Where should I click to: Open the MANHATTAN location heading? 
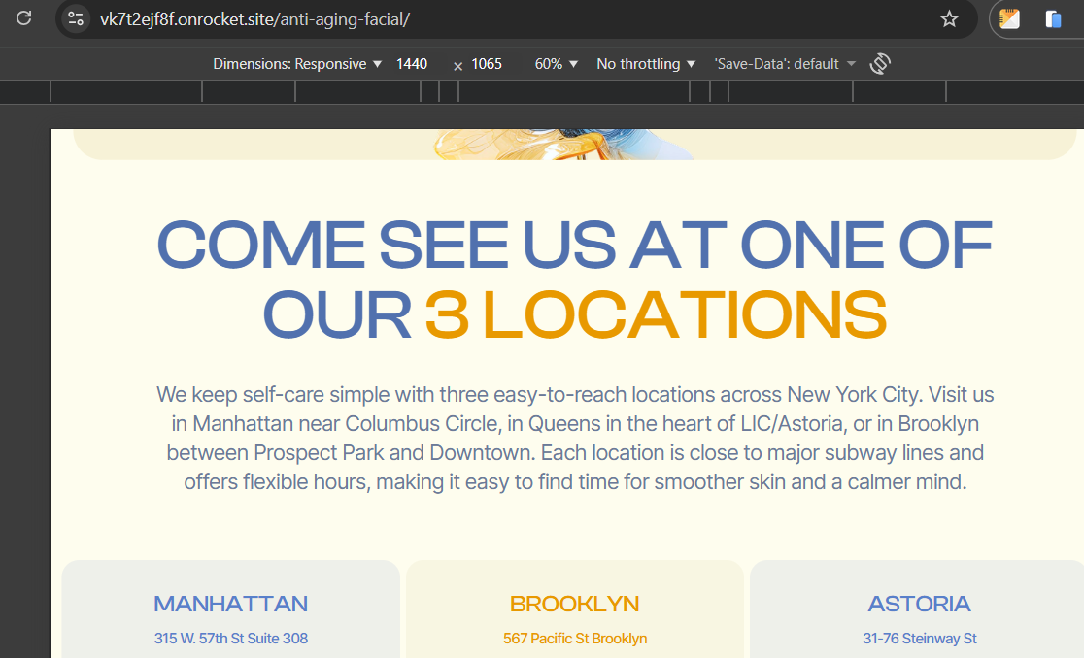pos(231,604)
